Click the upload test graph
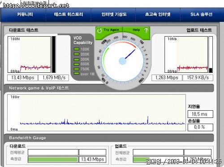 pos(186,54)
